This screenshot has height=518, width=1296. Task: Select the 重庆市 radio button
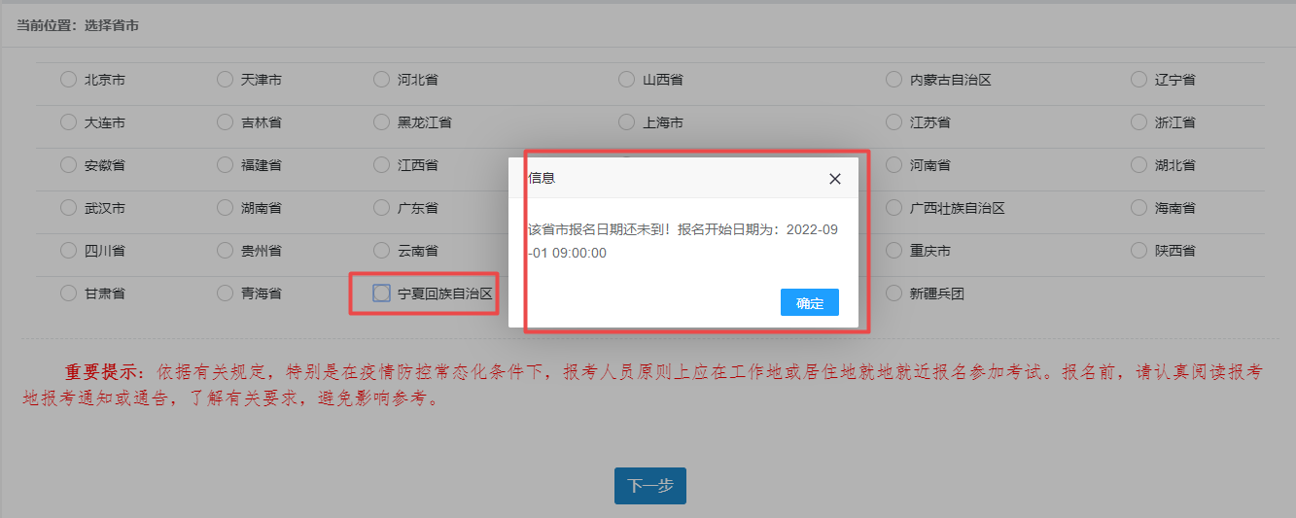point(893,251)
